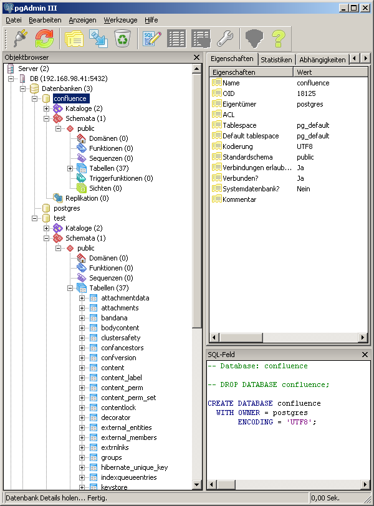This screenshot has height=506, width=374.
Task: Open the SQL query tool
Action: pyautogui.click(x=152, y=39)
